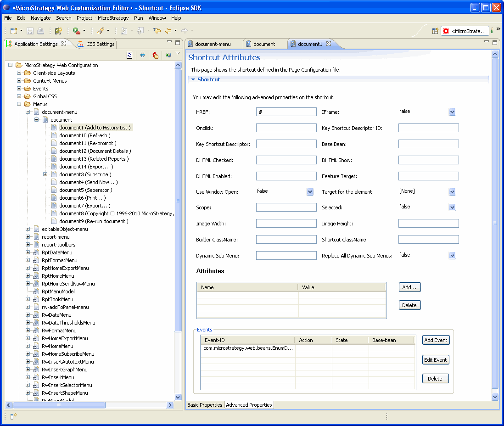Switch to the document-menu editor tab
The width and height of the screenshot is (504, 426).
[213, 44]
